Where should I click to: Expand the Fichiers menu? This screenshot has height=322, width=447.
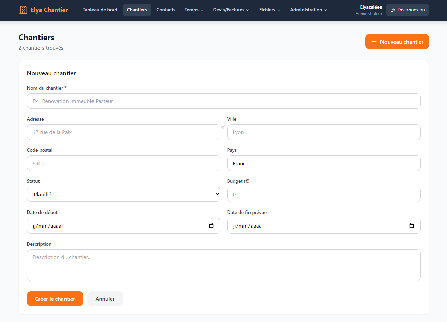(269, 10)
